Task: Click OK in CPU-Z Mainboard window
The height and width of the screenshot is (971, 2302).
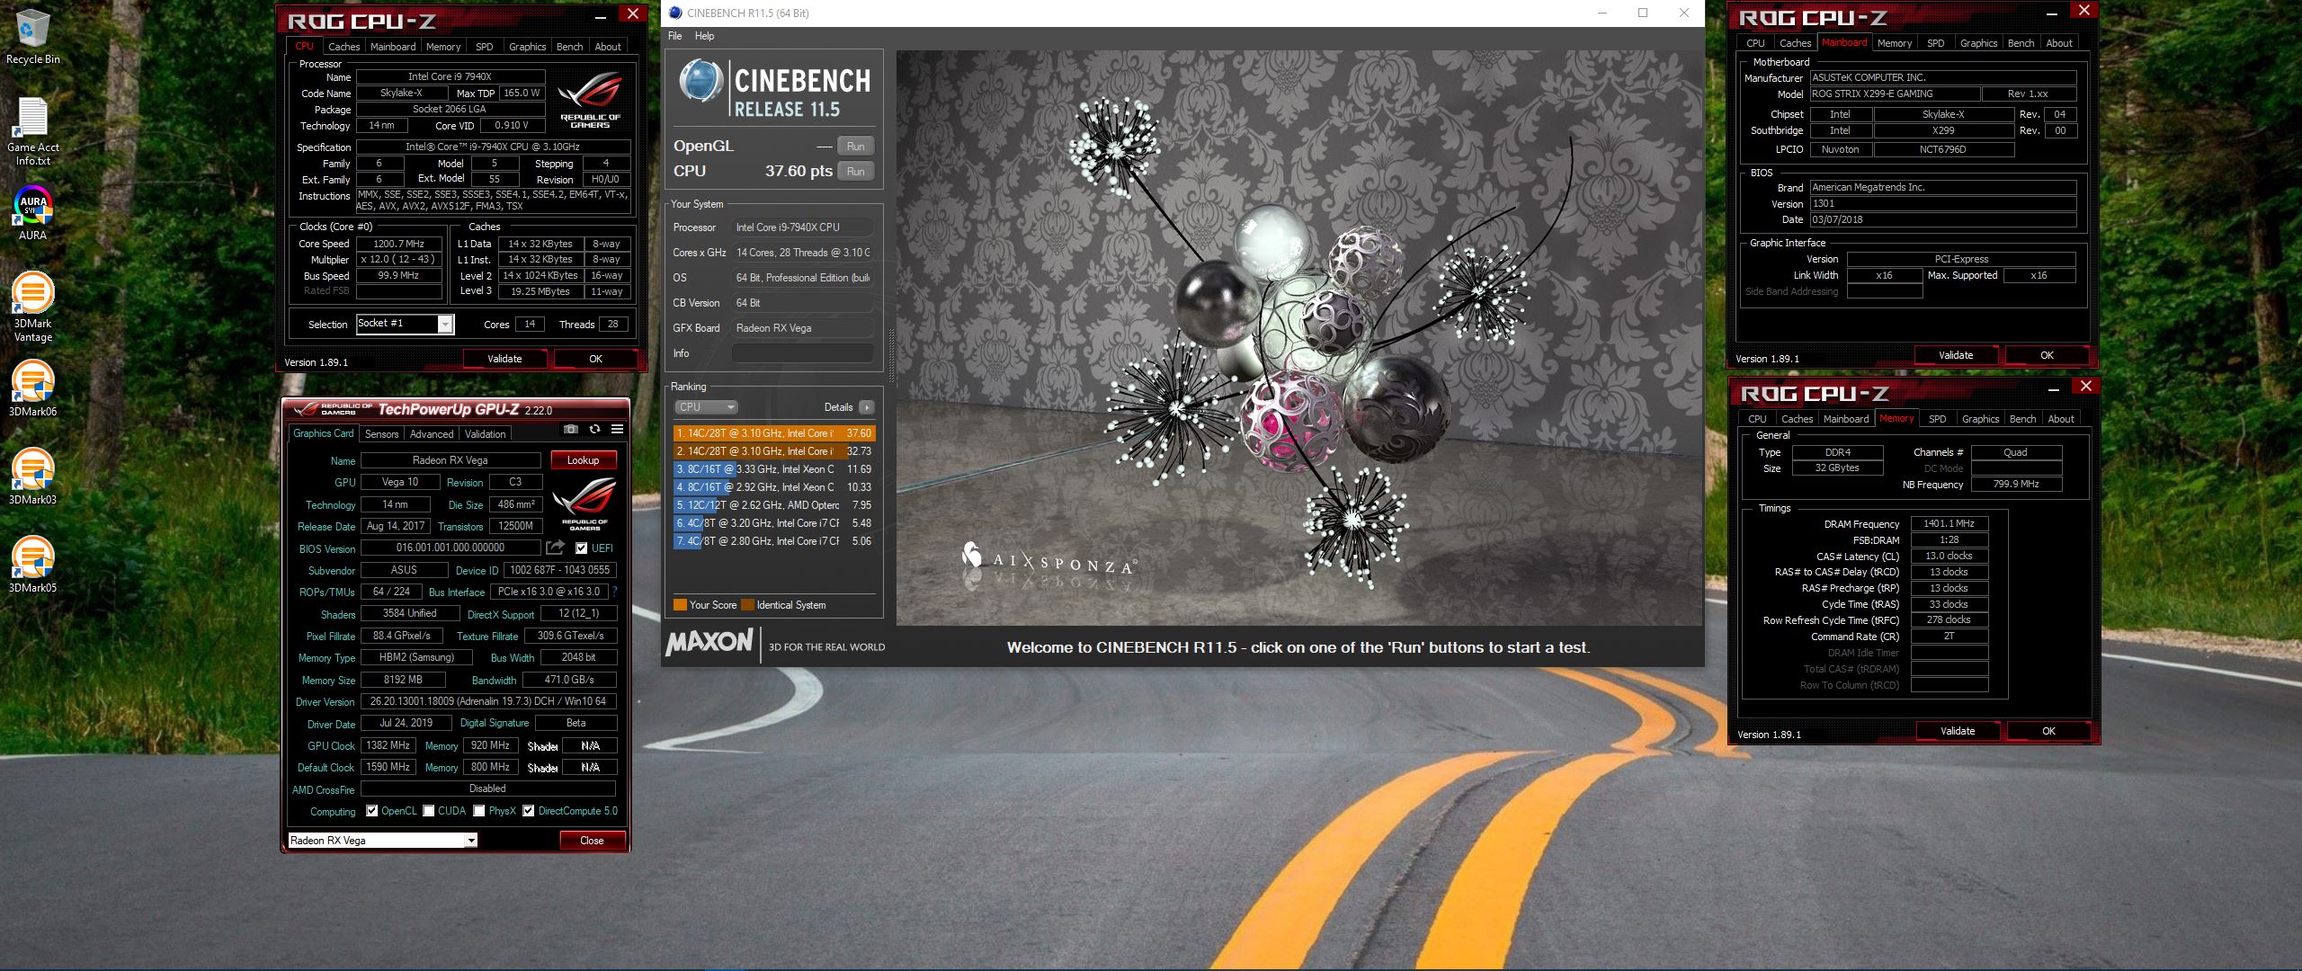Action: pyautogui.click(x=2048, y=355)
